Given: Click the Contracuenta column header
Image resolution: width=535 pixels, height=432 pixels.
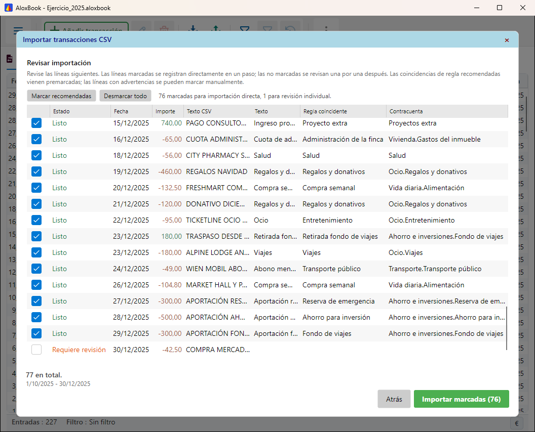Looking at the screenshot, I should coord(447,111).
